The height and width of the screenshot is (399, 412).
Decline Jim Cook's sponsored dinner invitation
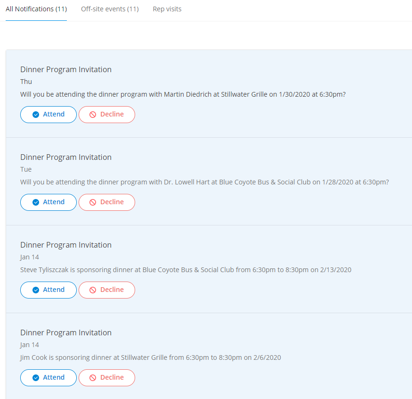(107, 378)
